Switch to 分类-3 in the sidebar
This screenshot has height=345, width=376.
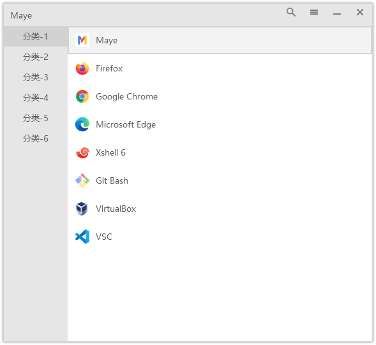point(36,77)
